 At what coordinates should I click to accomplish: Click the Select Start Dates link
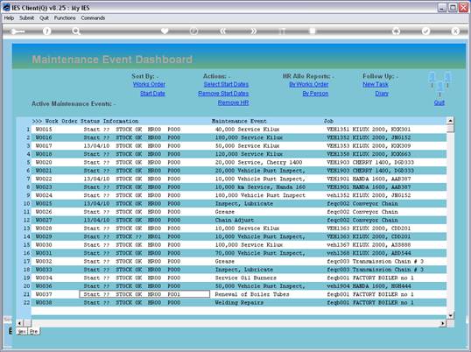[226, 84]
